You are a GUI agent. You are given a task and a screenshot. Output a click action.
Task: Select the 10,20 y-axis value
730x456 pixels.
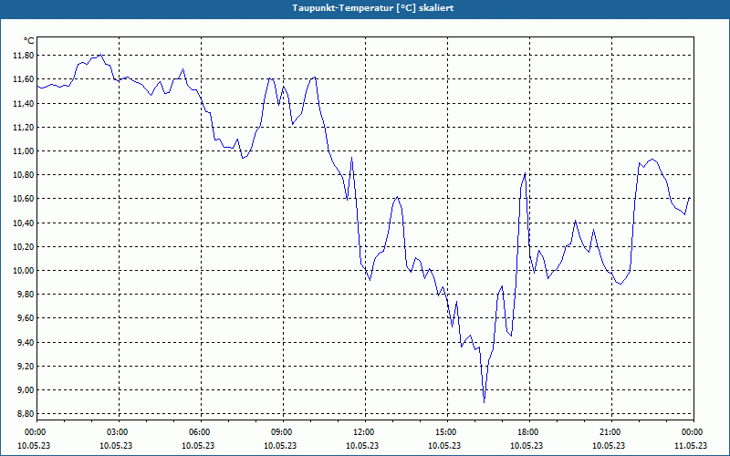[x=24, y=246]
